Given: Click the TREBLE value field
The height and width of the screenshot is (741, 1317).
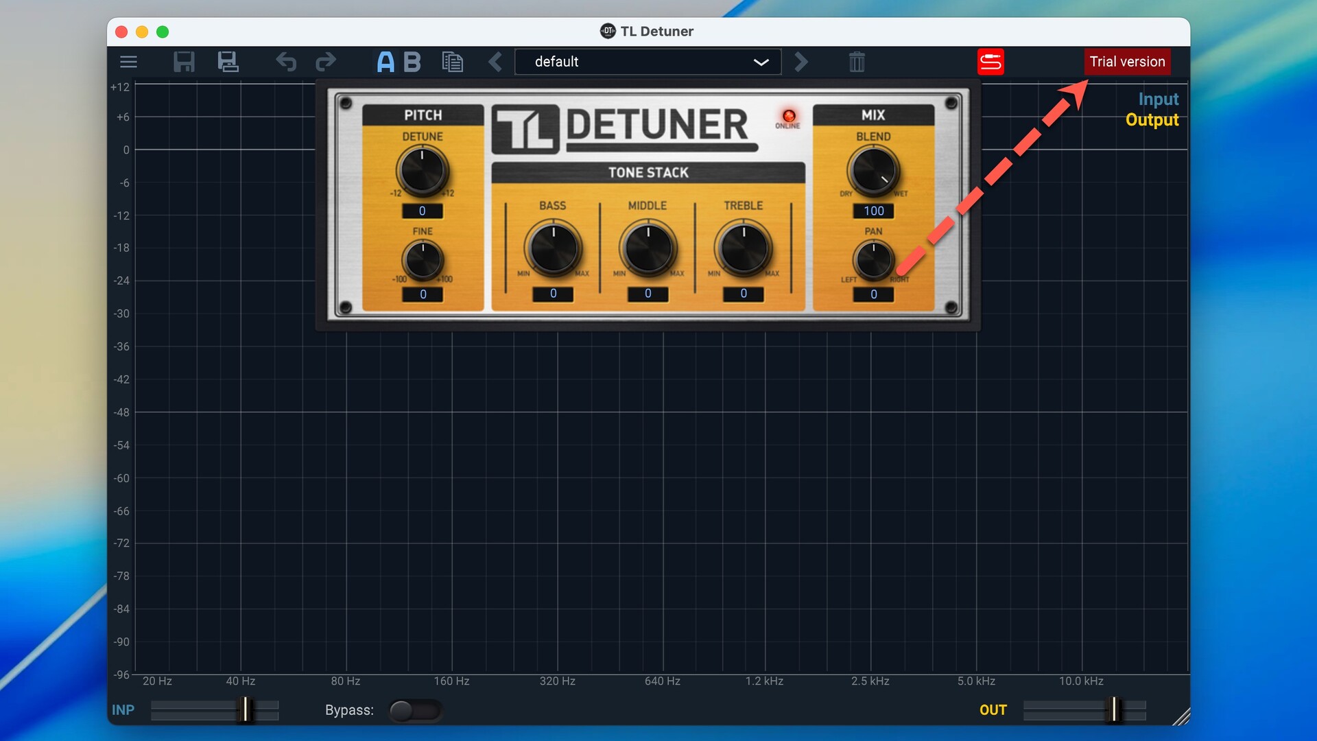Looking at the screenshot, I should (744, 294).
